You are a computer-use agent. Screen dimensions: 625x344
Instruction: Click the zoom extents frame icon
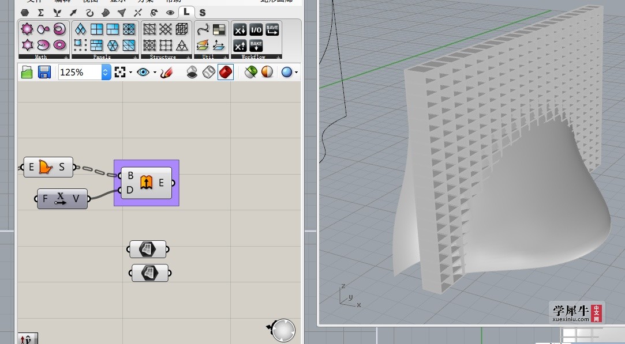pyautogui.click(x=120, y=73)
